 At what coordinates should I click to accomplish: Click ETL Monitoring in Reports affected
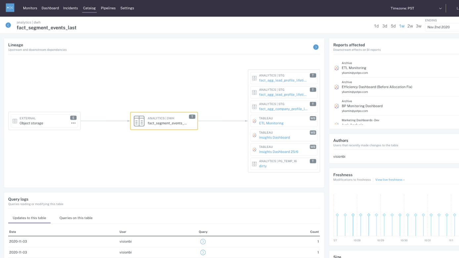(x=354, y=68)
